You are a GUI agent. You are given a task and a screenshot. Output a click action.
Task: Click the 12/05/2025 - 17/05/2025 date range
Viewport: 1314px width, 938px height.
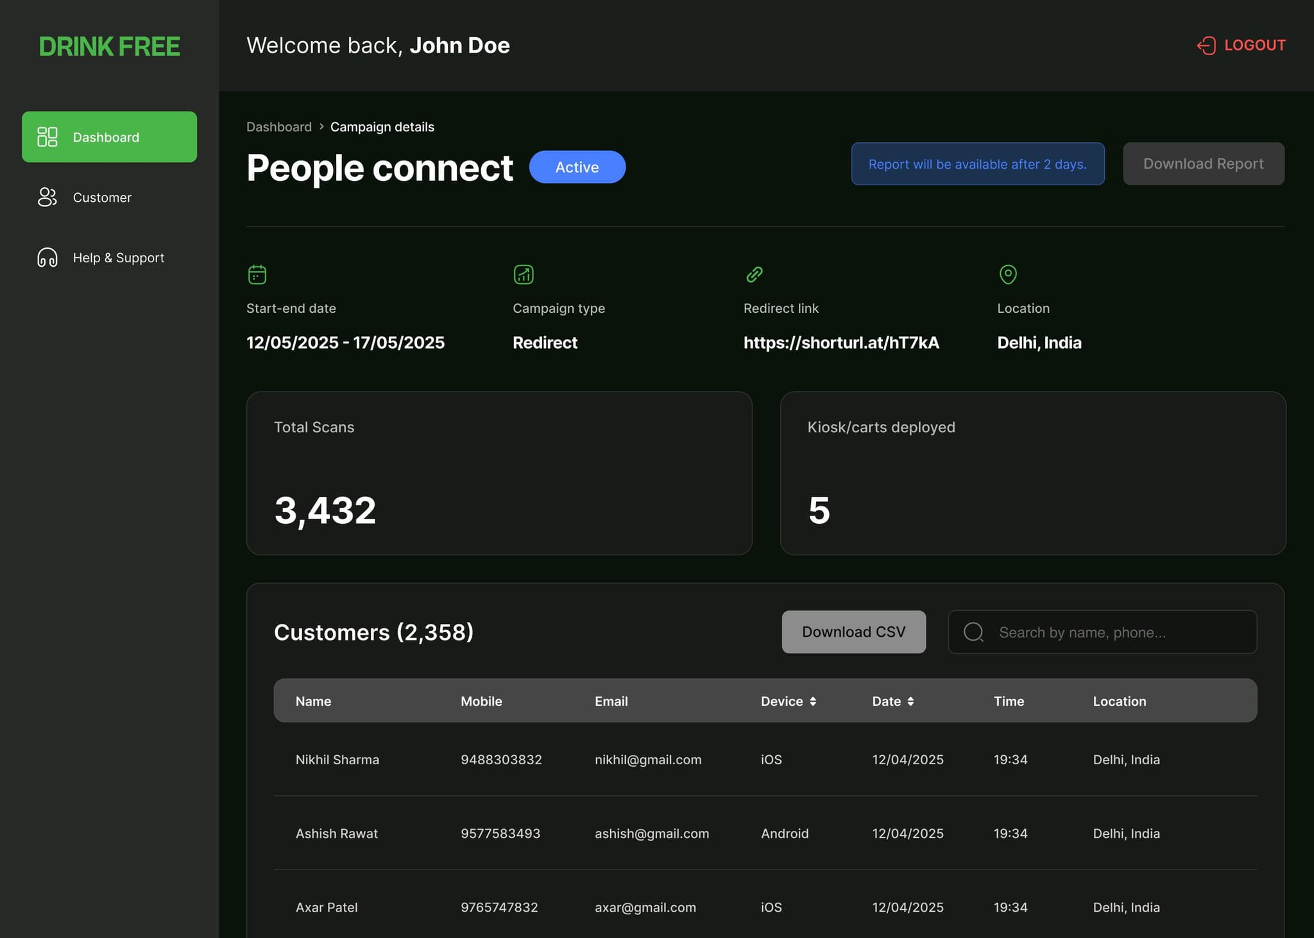[x=345, y=342]
